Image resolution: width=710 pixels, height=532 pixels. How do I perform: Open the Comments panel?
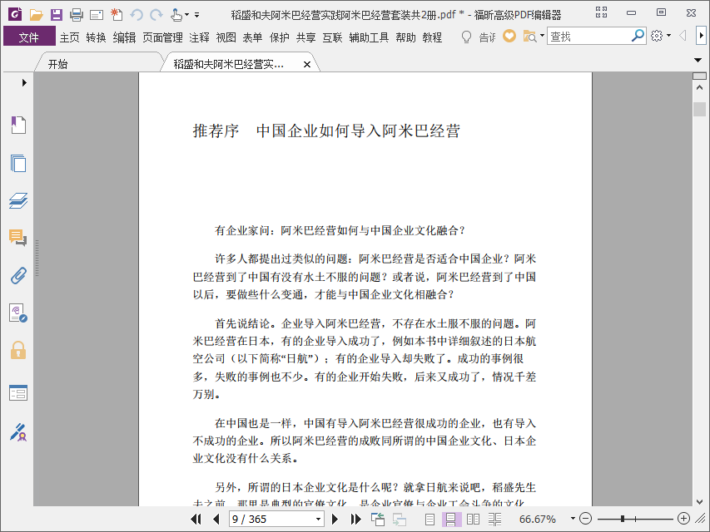tap(17, 238)
